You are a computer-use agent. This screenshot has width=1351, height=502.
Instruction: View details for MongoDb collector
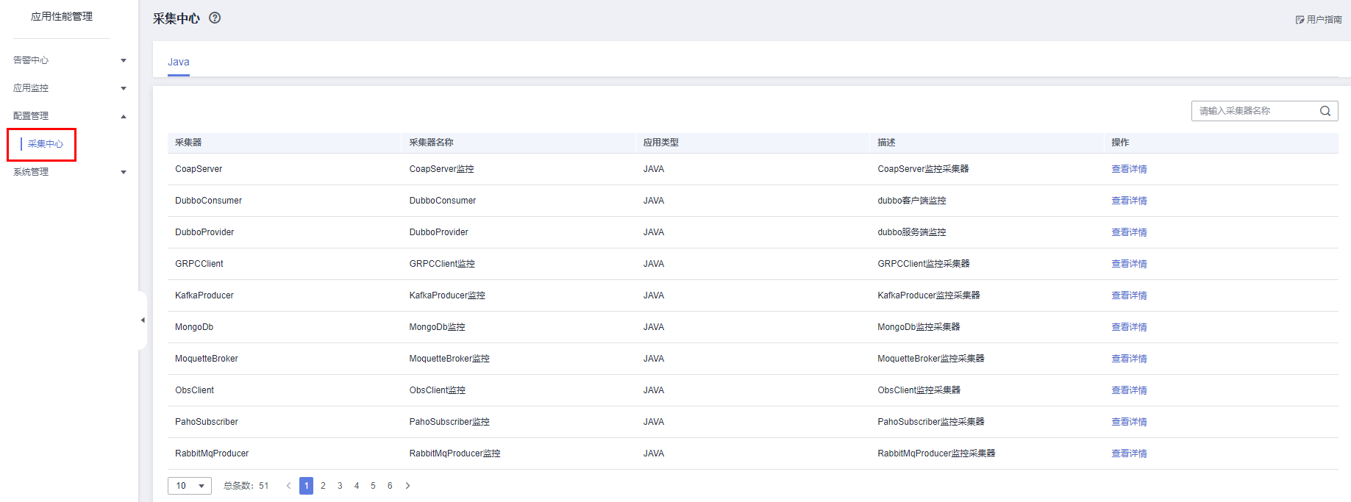point(1129,327)
